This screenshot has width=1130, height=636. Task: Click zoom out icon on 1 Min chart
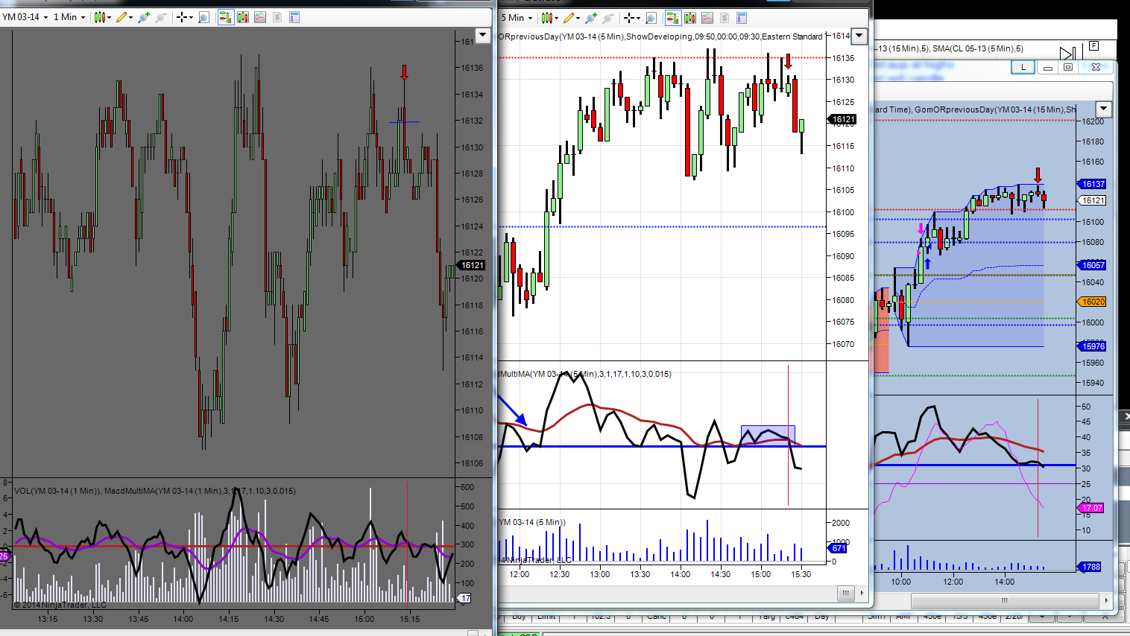click(160, 17)
